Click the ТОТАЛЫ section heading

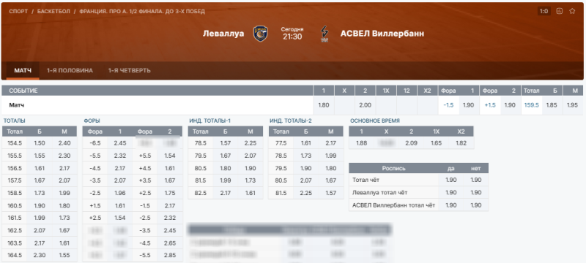pos(15,121)
